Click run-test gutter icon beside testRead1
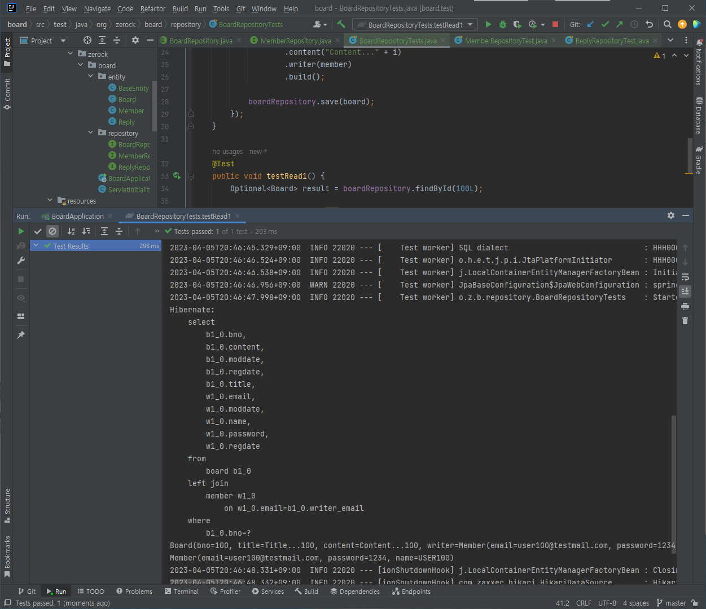706x609 pixels. pyautogui.click(x=177, y=176)
